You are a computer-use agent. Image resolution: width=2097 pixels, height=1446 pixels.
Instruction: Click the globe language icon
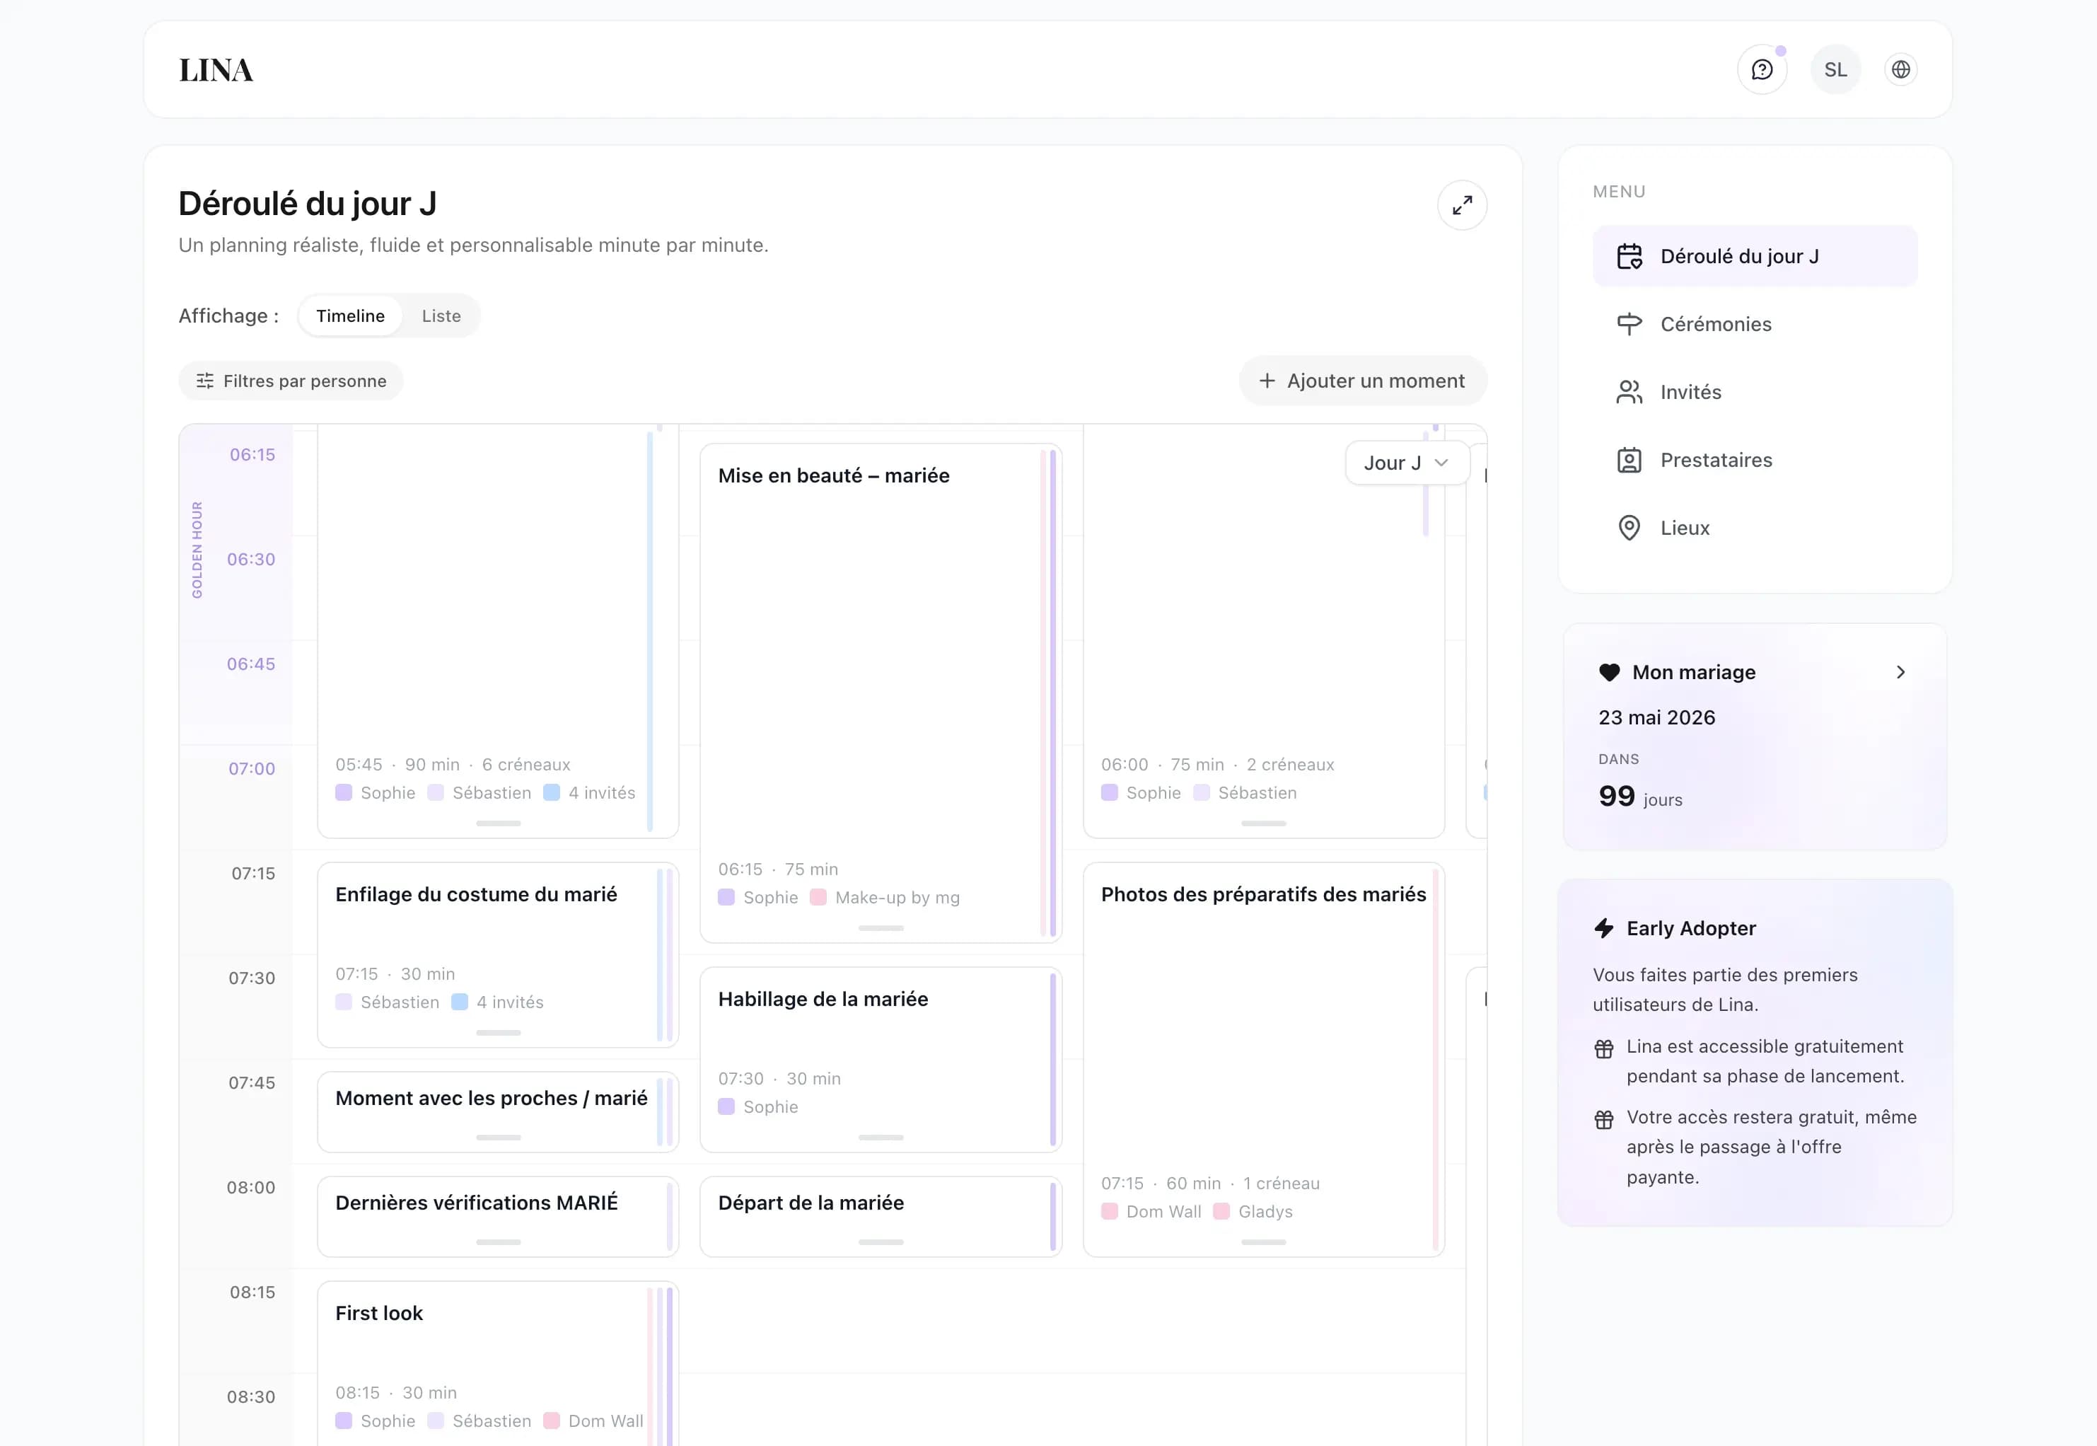(1900, 70)
